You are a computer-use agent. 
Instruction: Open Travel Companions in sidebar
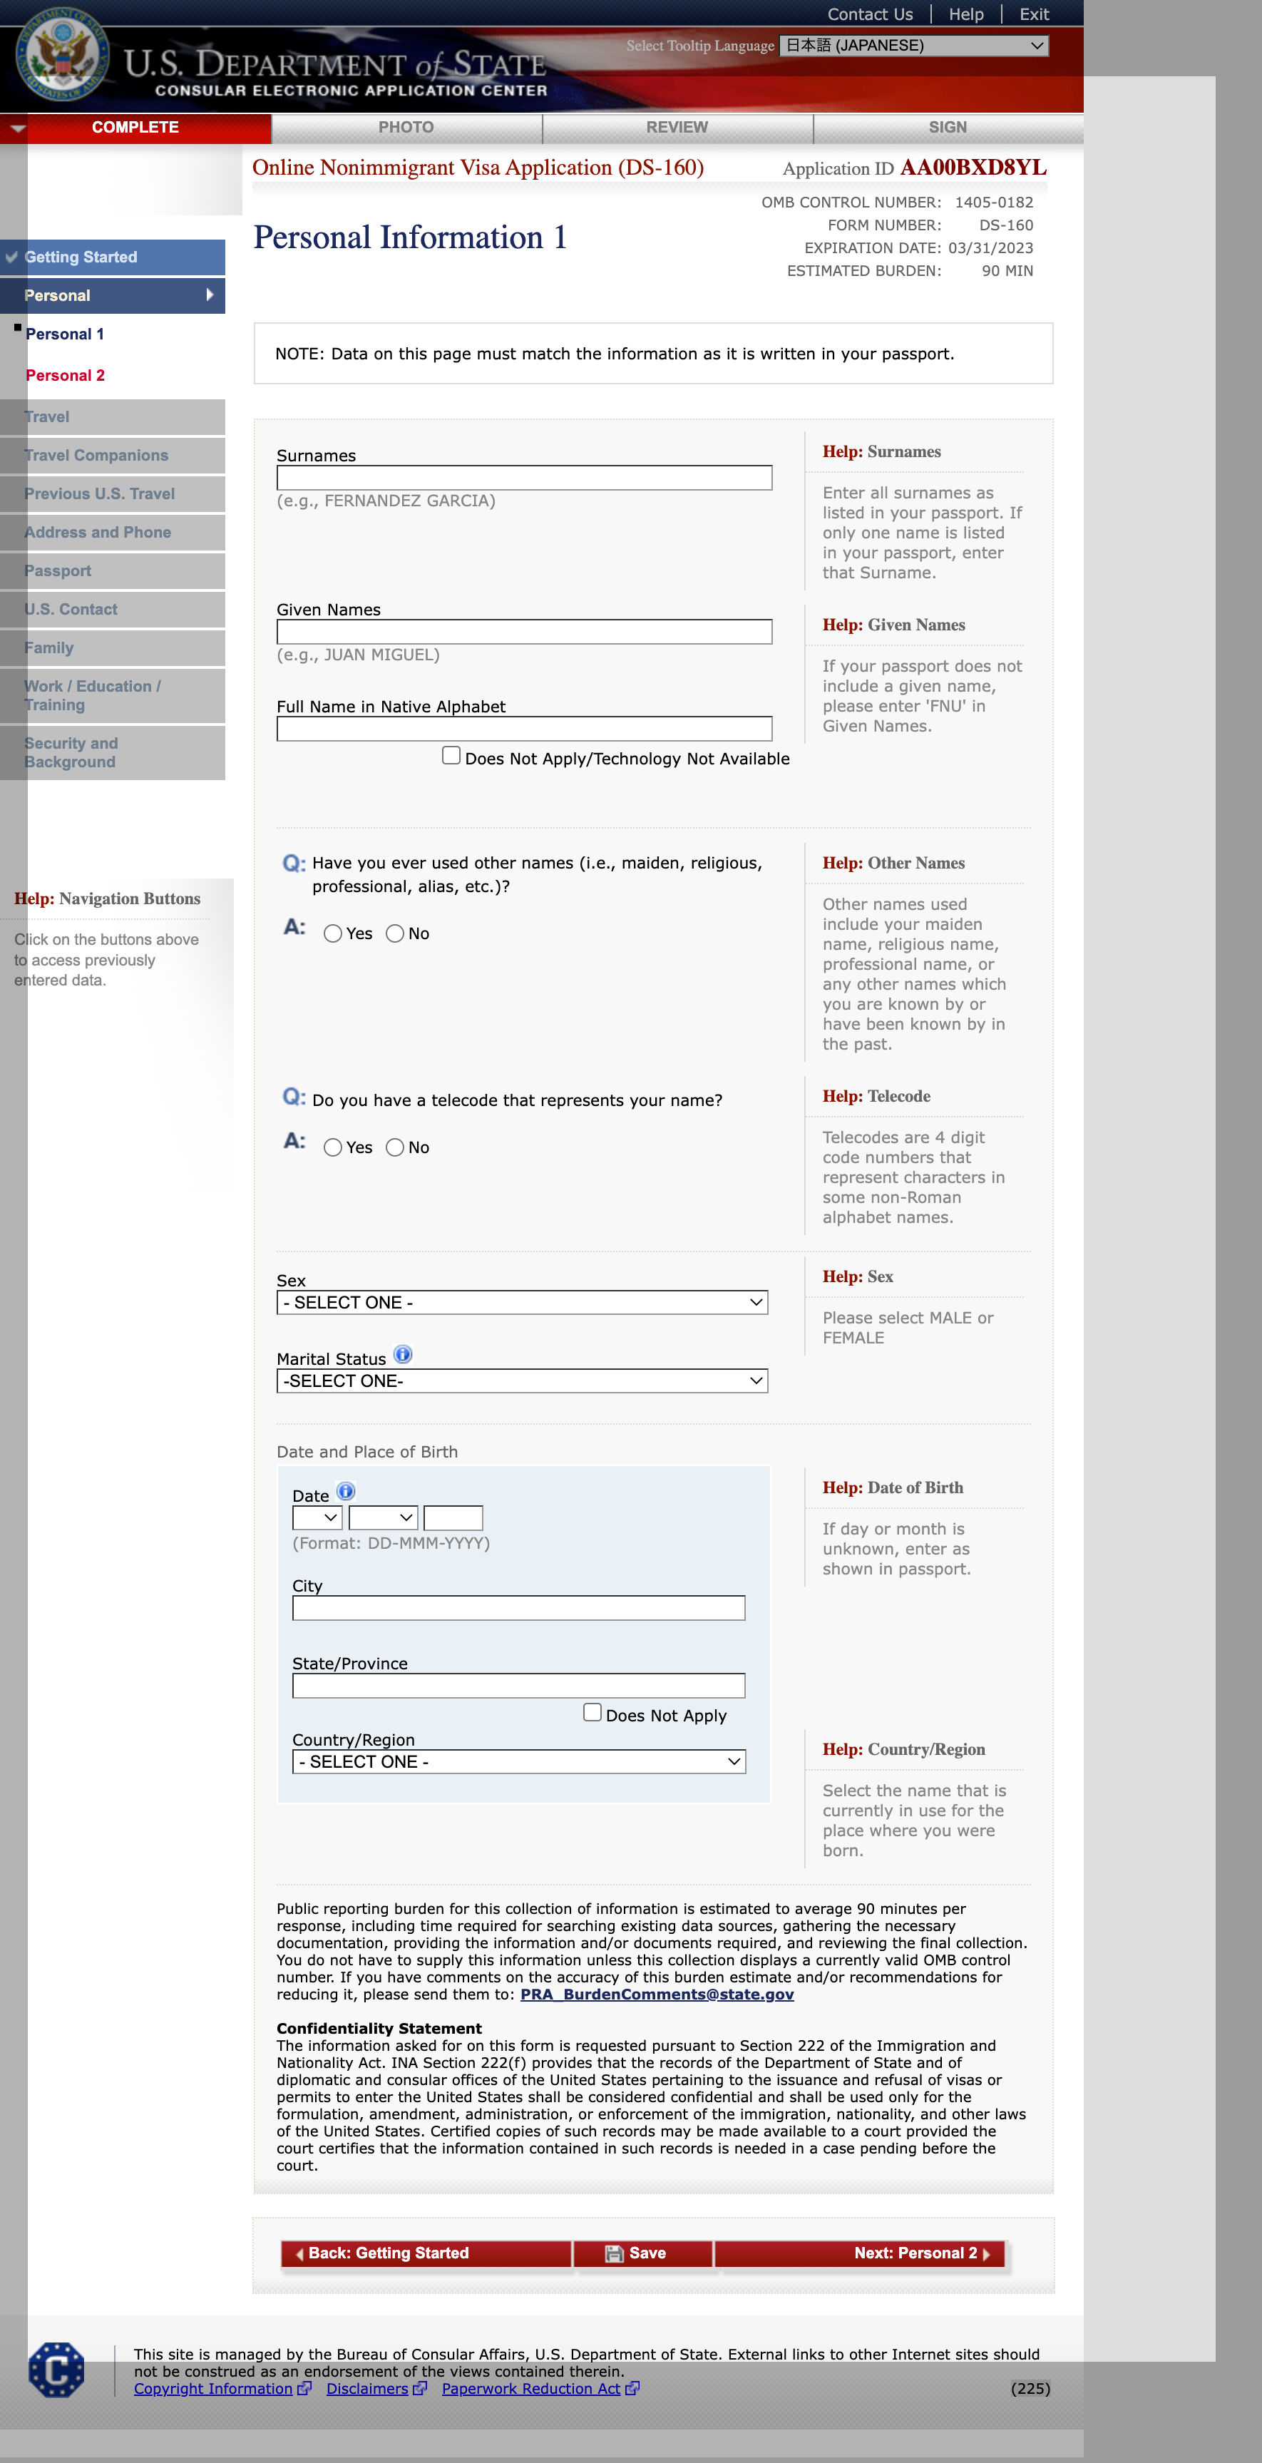[113, 455]
